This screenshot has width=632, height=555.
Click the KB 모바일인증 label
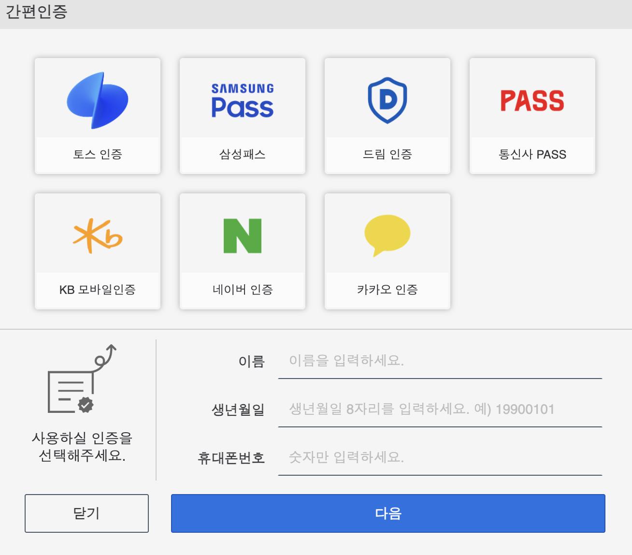tap(98, 290)
